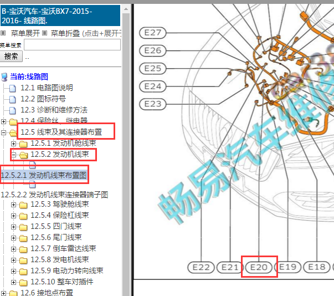Click folder icon of 12.5.9 电动力转向线束

pyautogui.click(x=23, y=272)
